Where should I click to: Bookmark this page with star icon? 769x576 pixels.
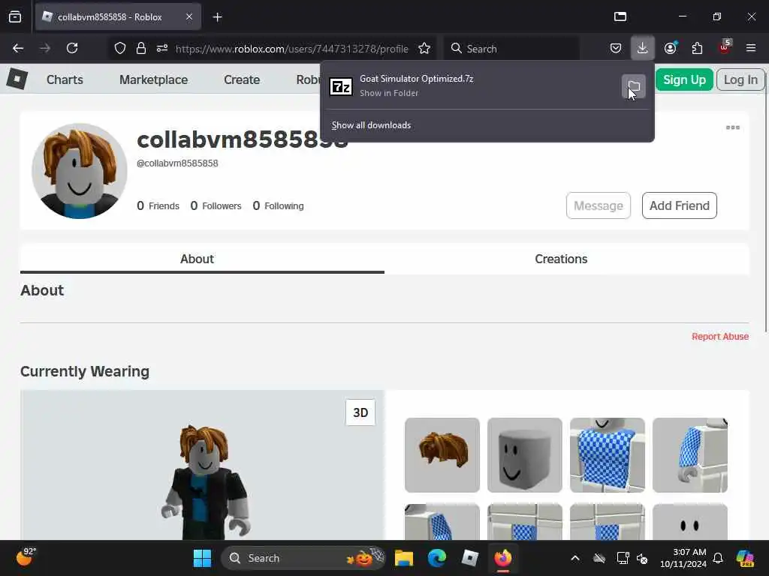pyautogui.click(x=424, y=49)
